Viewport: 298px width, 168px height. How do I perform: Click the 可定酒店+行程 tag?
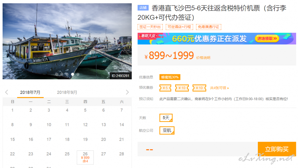(179, 27)
